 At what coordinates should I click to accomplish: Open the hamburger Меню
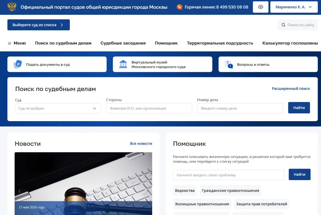click(17, 43)
